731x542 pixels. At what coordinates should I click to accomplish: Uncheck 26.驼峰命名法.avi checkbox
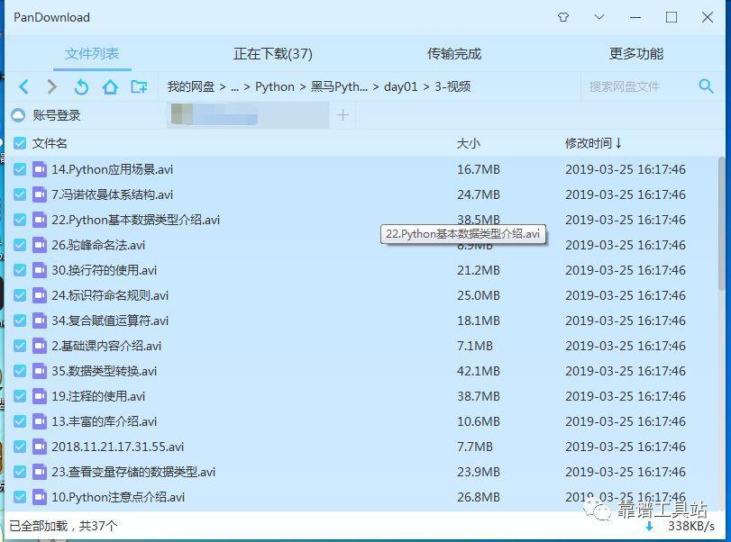coord(20,245)
